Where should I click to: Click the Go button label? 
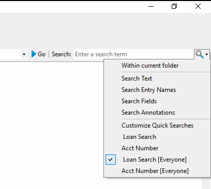[42, 54]
